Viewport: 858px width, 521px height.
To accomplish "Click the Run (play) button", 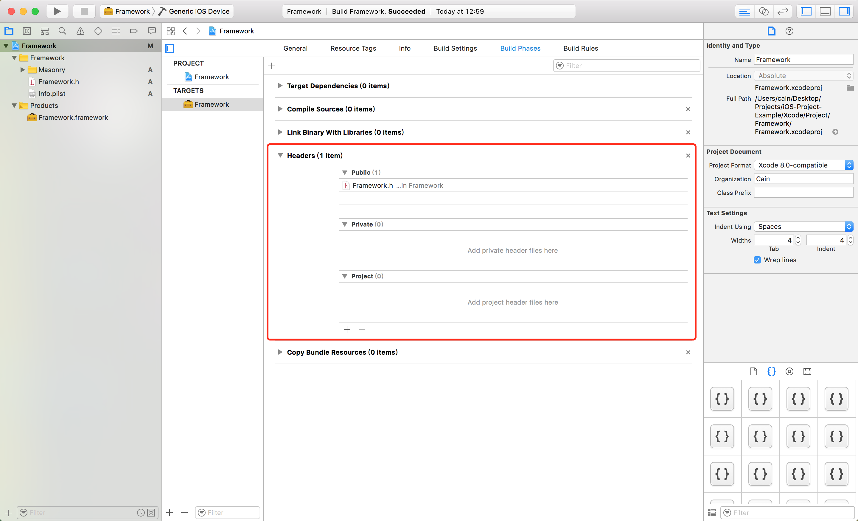I will tap(57, 11).
